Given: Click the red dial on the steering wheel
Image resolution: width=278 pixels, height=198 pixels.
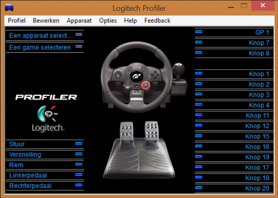Looking at the screenshot, I should pyautogui.click(x=145, y=85).
